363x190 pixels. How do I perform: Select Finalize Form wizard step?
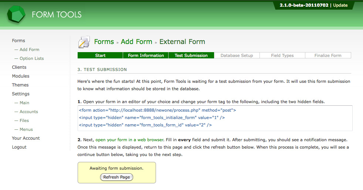(328, 55)
